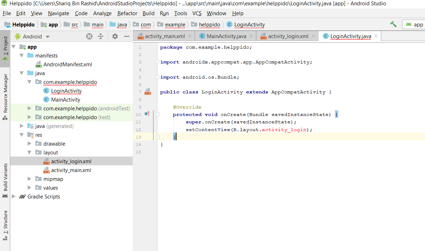Collapse the app module node

13,47
